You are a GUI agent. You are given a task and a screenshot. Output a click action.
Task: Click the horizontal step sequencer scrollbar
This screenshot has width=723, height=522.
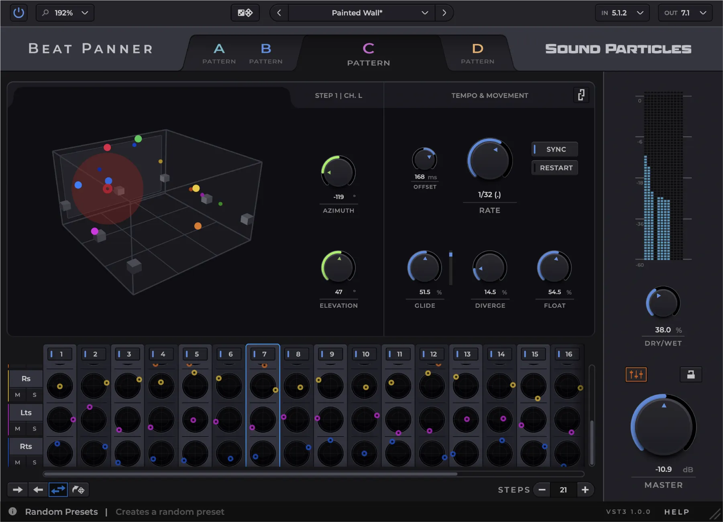pos(251,474)
